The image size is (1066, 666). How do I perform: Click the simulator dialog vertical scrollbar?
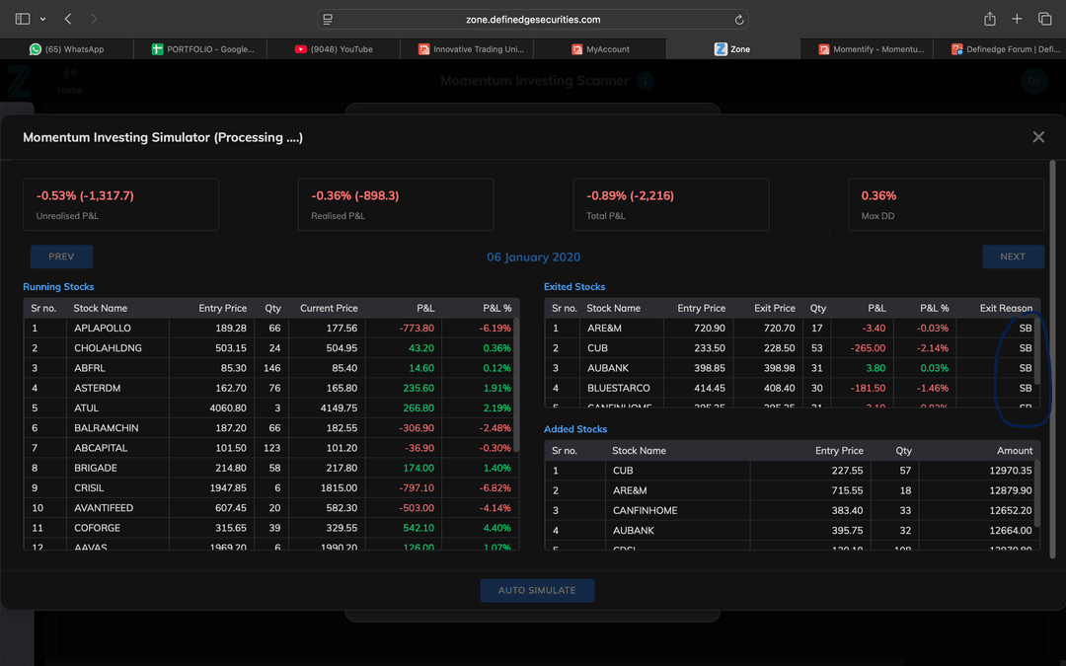pos(1052,359)
